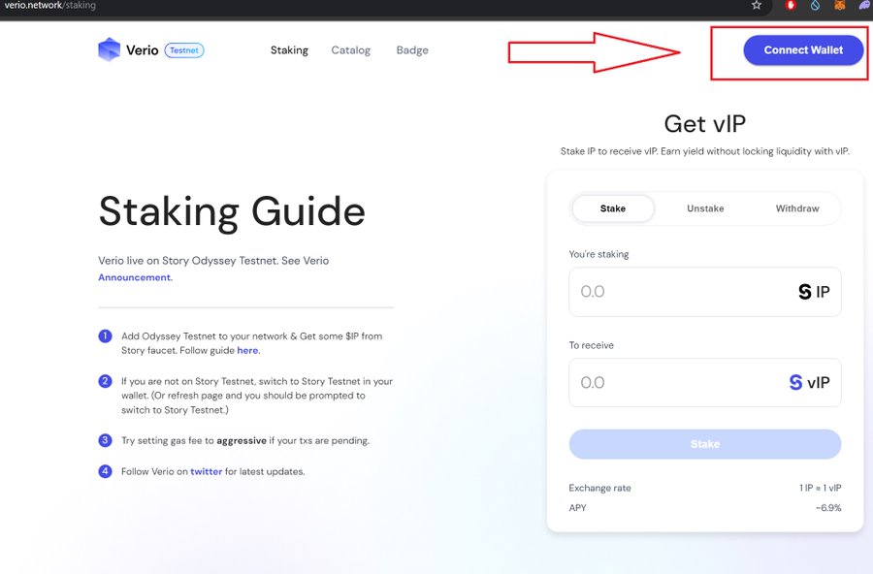Open the MetaMask fox extension icon

pyautogui.click(x=840, y=6)
